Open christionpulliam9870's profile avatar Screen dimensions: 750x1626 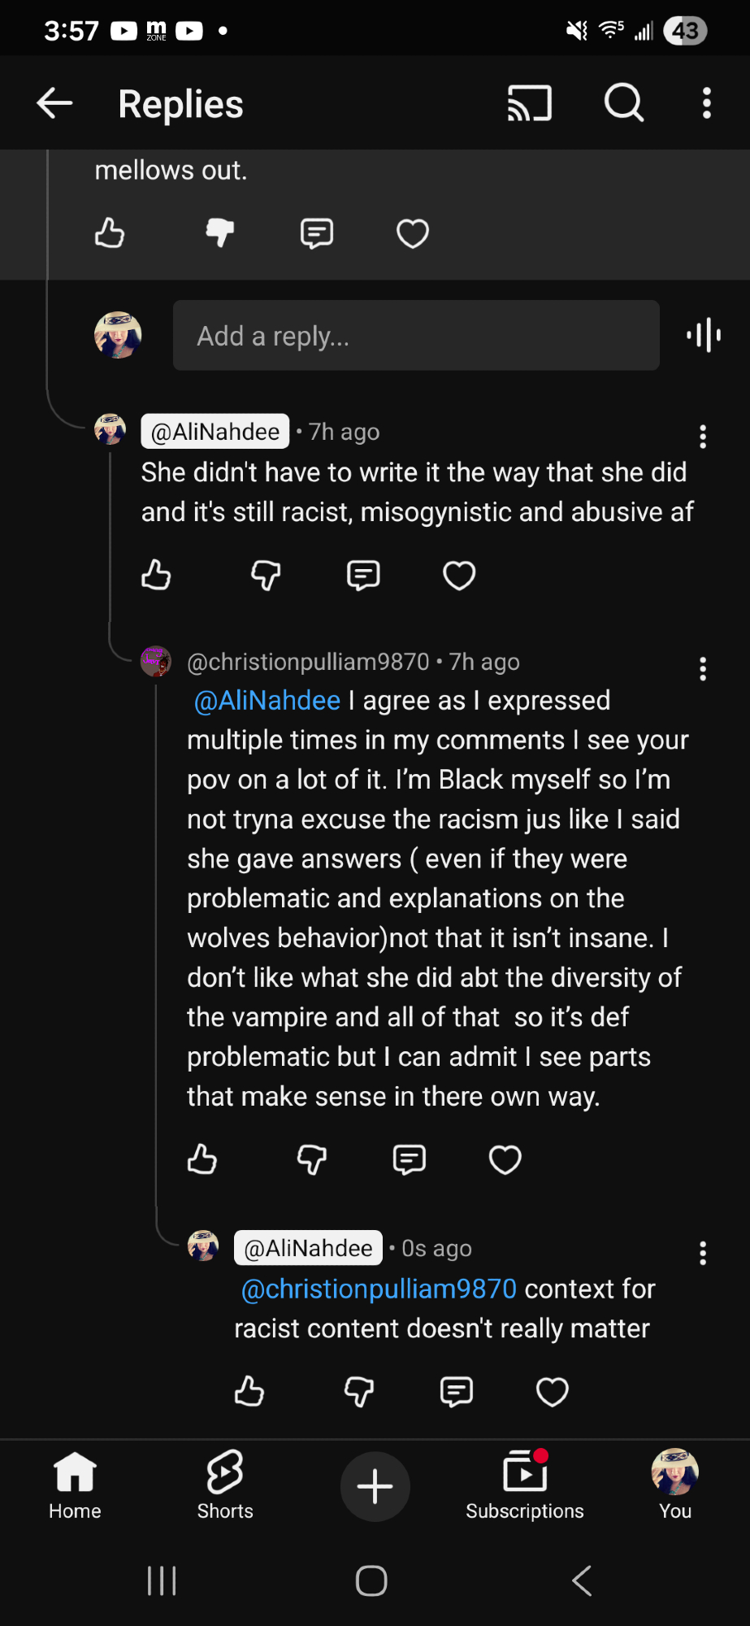point(156,662)
